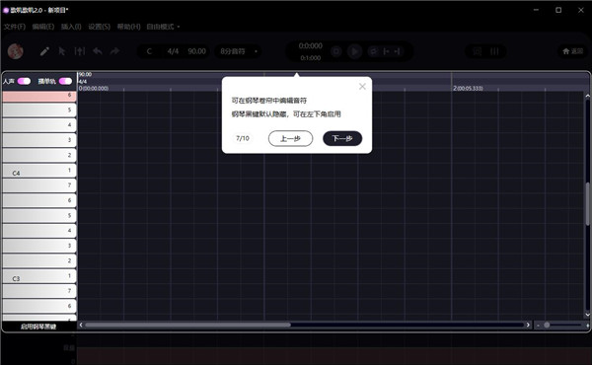Click the home return button

click(x=572, y=51)
